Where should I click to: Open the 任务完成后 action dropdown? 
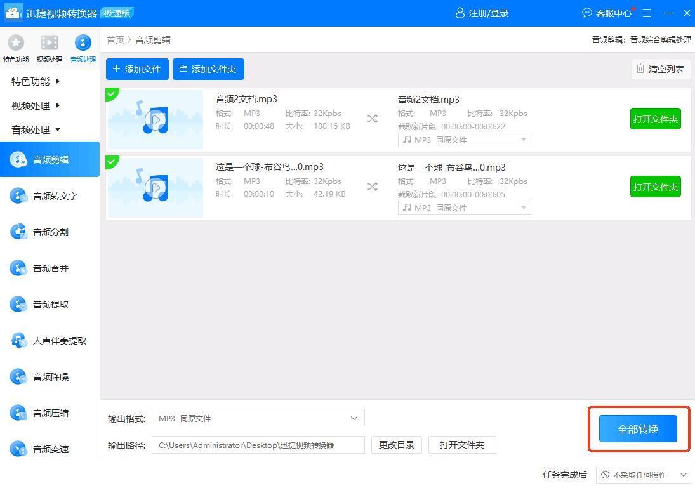(x=643, y=475)
